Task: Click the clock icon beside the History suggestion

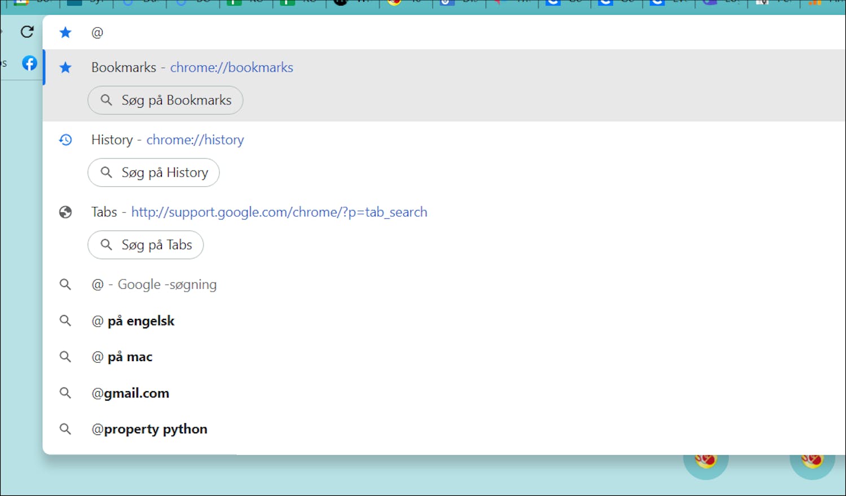Action: tap(65, 140)
